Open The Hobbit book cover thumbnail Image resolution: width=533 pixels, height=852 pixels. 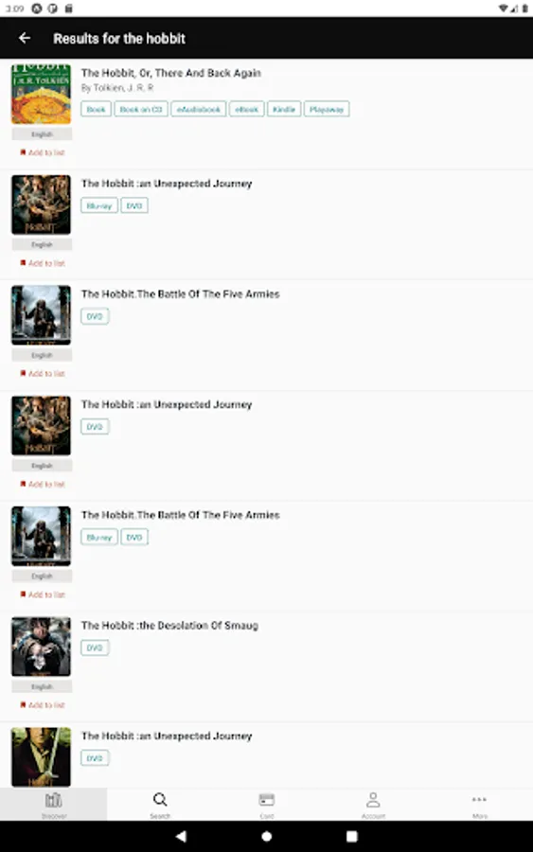pyautogui.click(x=42, y=94)
